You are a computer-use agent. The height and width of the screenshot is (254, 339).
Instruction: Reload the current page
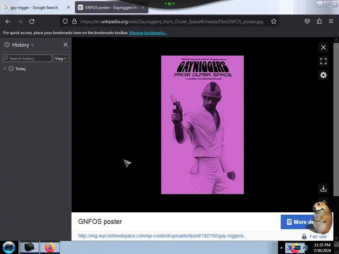pyautogui.click(x=32, y=21)
